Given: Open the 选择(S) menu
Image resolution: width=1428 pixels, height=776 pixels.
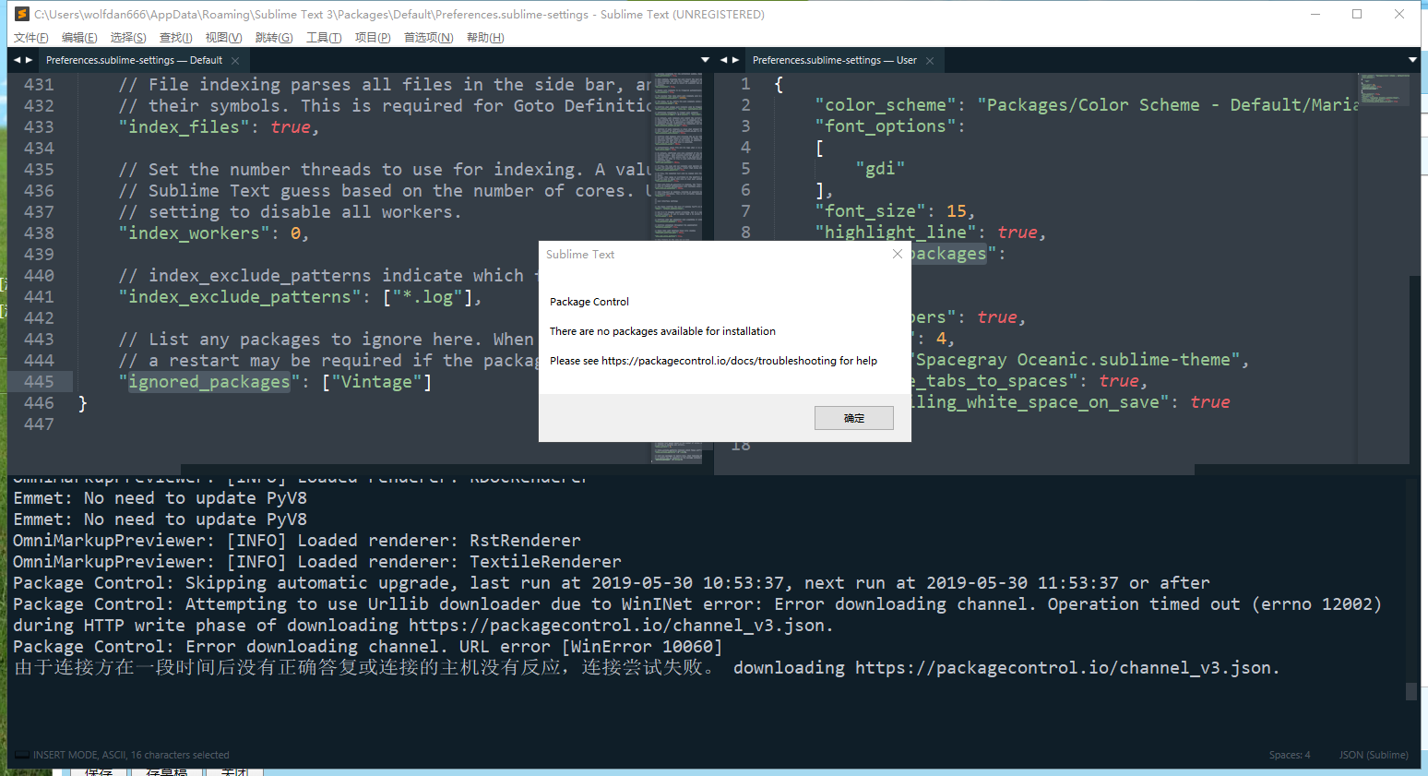Looking at the screenshot, I should [x=128, y=38].
